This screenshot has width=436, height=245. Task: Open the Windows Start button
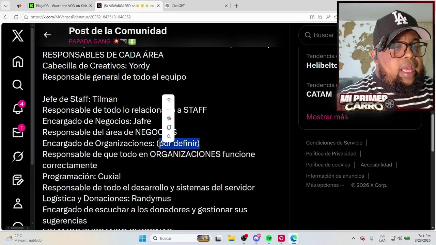142,238
